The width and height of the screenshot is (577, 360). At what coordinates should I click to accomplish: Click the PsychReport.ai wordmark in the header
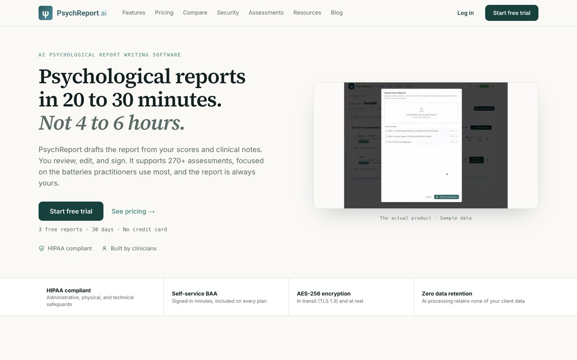pos(82,13)
